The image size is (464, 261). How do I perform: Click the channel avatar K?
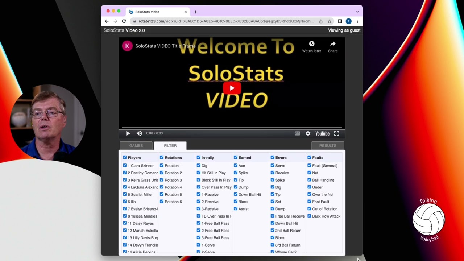tap(127, 46)
